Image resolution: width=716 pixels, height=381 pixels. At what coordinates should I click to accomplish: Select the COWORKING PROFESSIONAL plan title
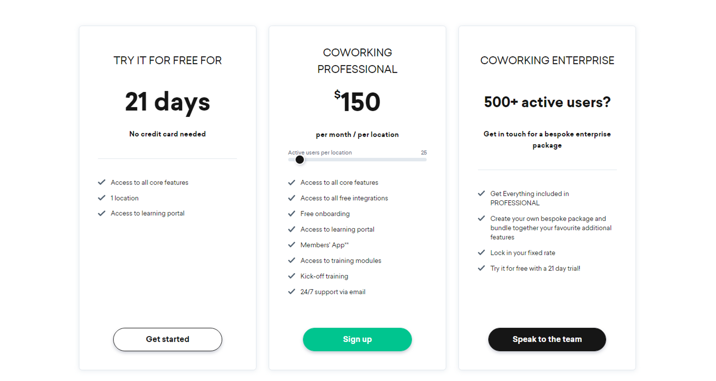pyautogui.click(x=357, y=61)
